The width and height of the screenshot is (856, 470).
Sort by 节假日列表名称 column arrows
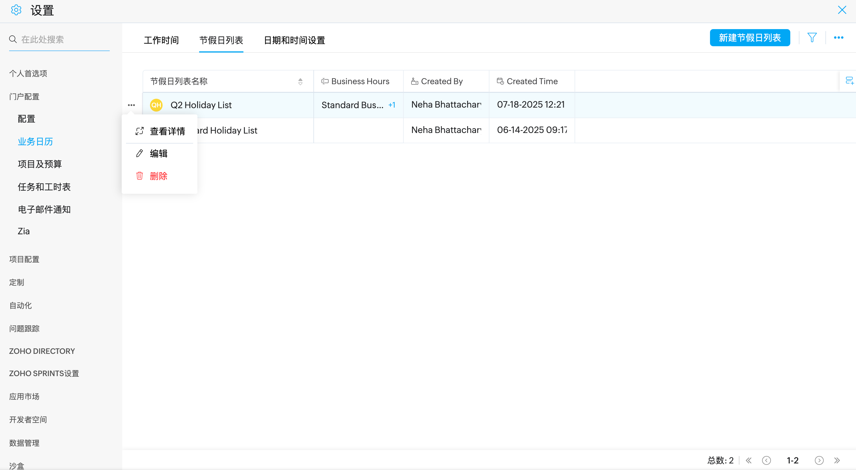[300, 81]
